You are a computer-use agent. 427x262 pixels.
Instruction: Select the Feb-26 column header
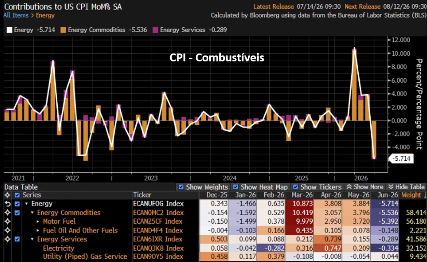point(274,195)
